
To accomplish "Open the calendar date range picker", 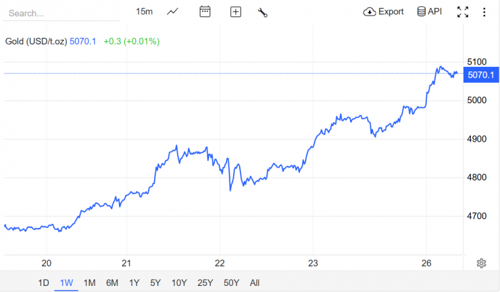I will [x=205, y=11].
